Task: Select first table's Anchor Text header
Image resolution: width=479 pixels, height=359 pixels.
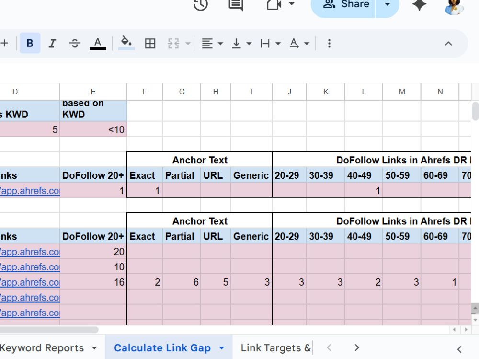Action: pyautogui.click(x=199, y=160)
